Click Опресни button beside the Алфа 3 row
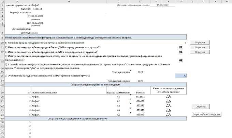The height and width of the screenshot is (138, 232). [x=201, y=106]
